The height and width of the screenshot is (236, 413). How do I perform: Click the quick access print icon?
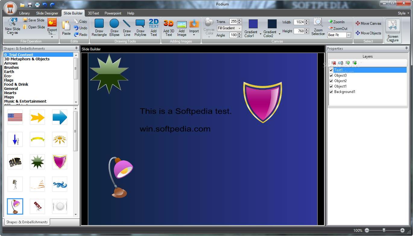pos(37,5)
